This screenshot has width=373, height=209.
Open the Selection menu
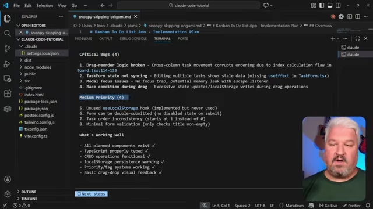[x=44, y=5]
